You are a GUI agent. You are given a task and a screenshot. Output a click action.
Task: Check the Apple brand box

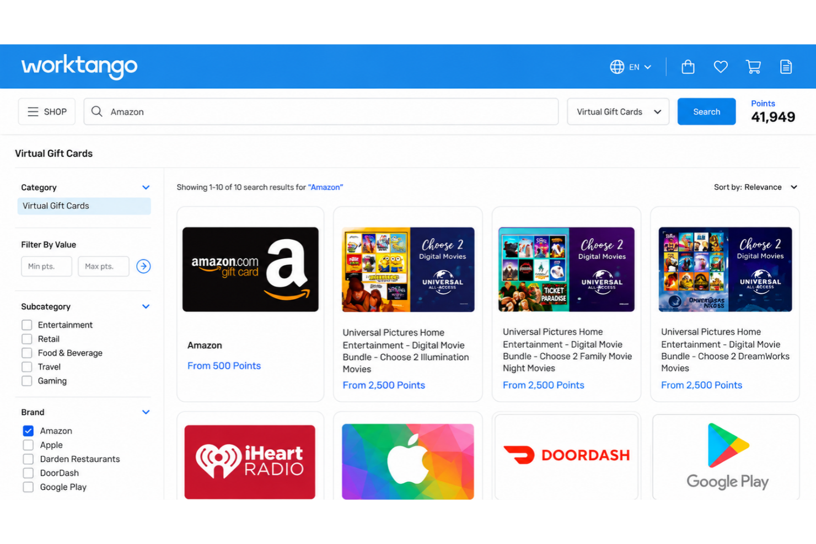coord(28,445)
